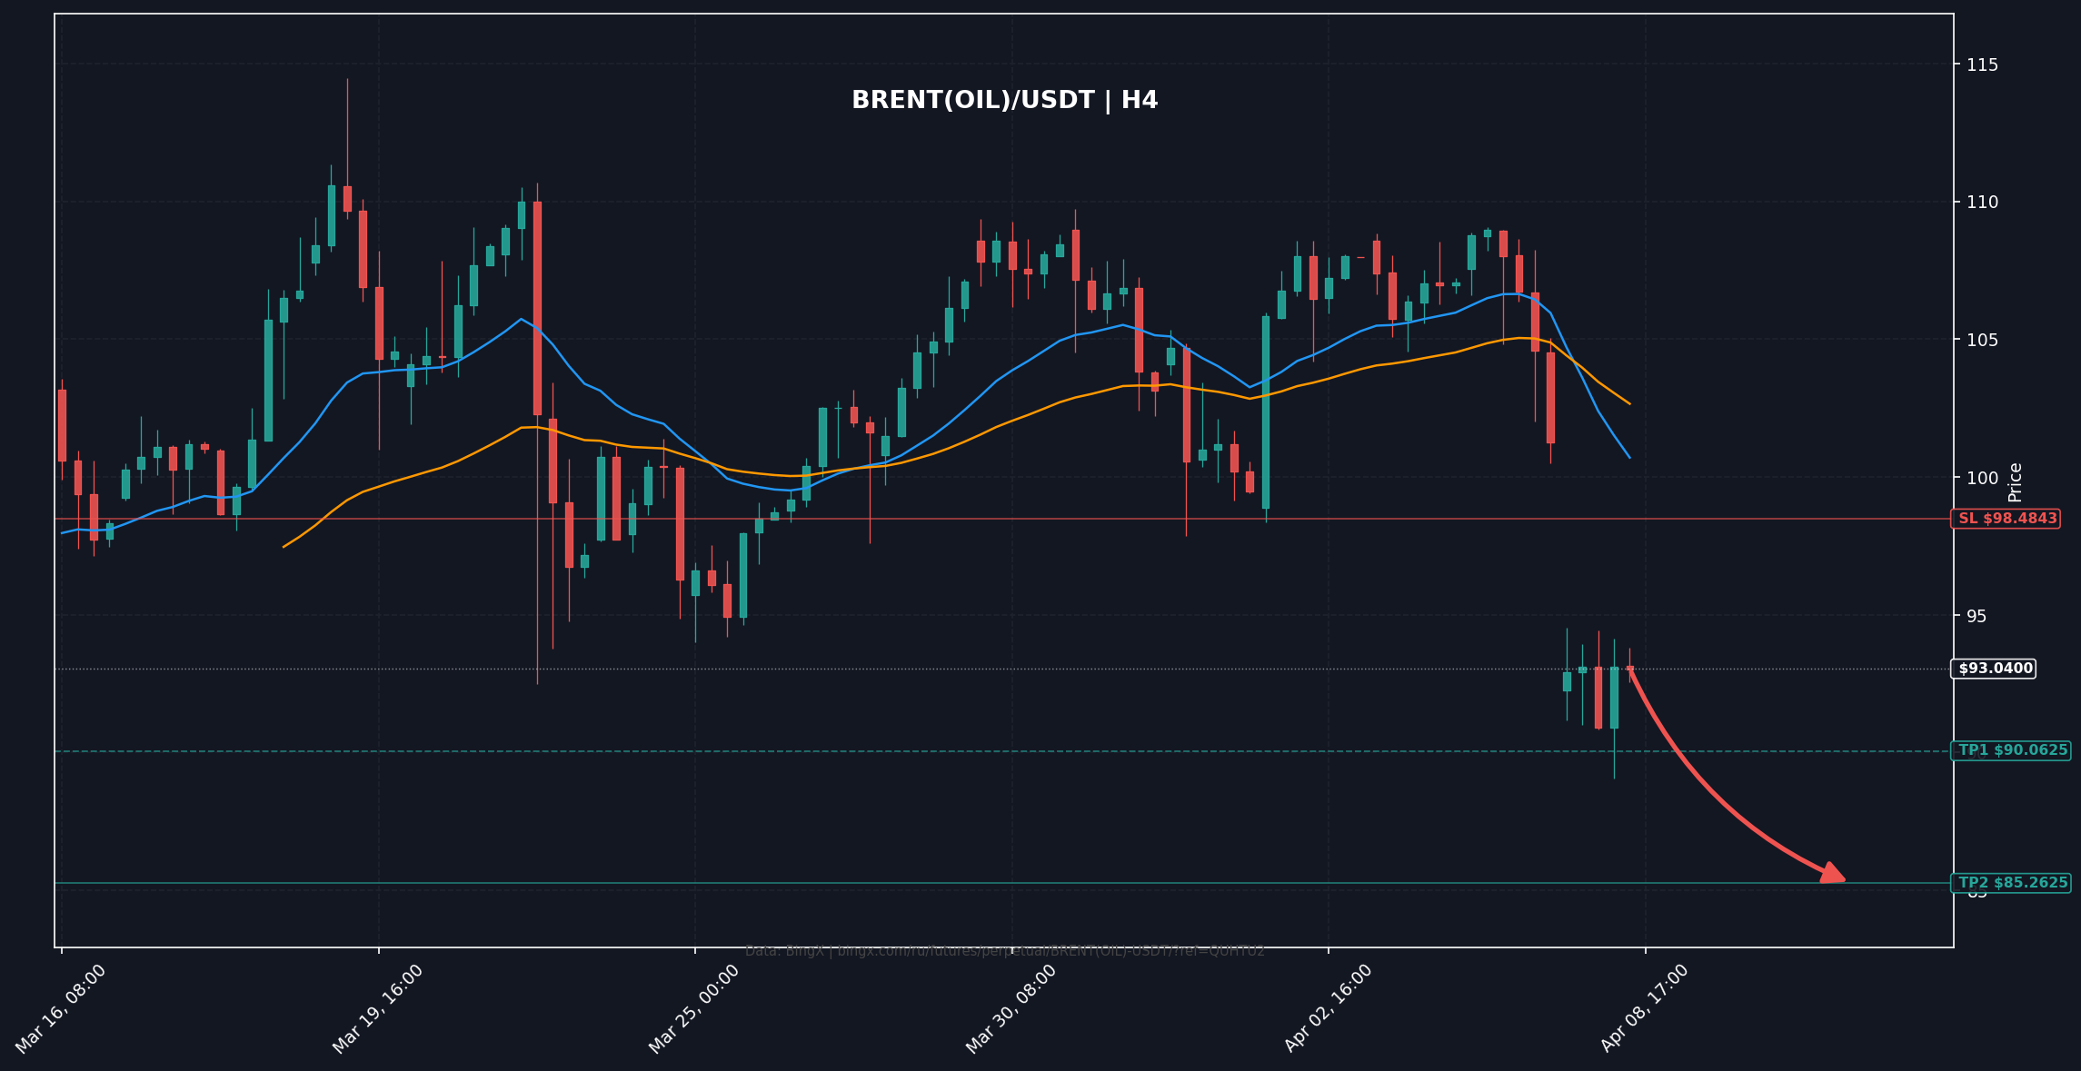The image size is (2081, 1071).
Task: Click the latest candle at the arrow's start
Action: pos(1629,668)
